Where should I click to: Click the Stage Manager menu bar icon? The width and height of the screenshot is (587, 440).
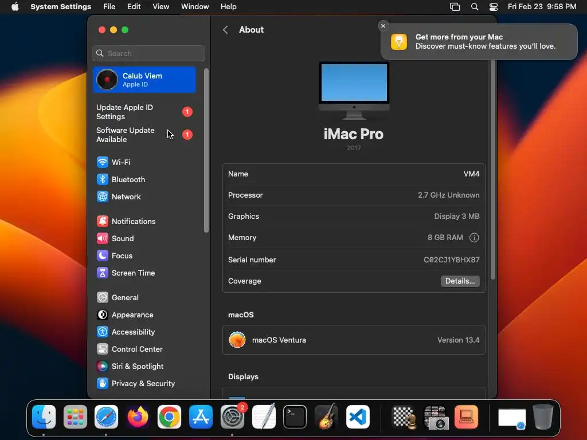(455, 7)
